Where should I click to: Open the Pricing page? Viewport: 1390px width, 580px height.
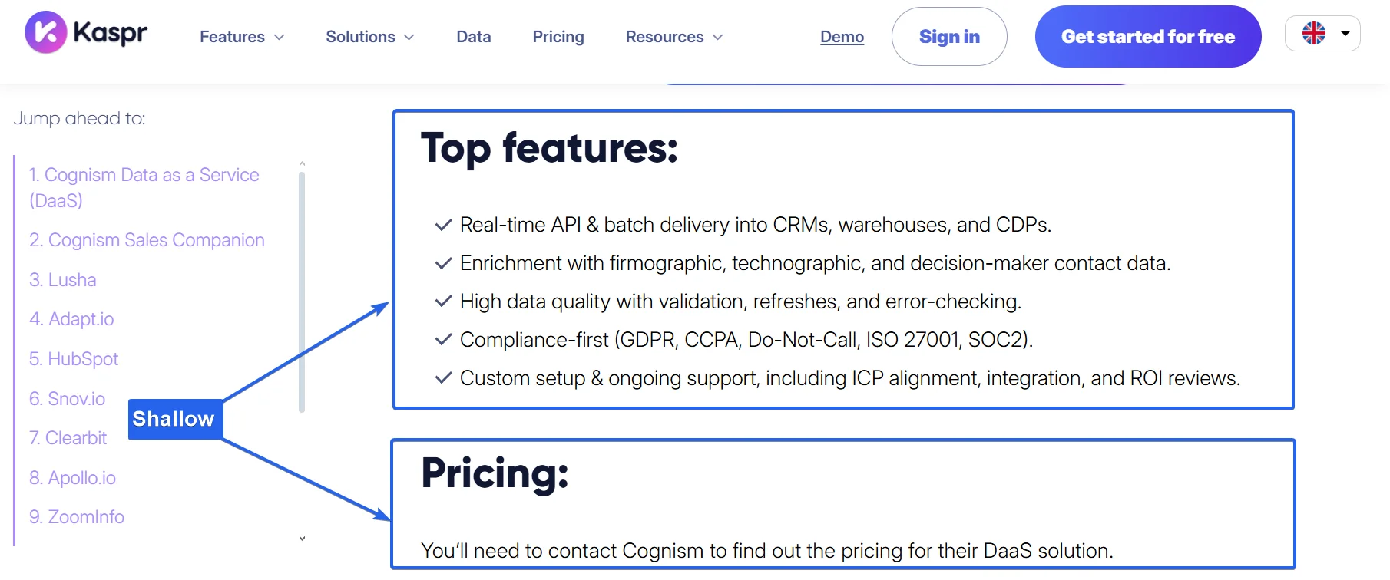click(x=558, y=37)
